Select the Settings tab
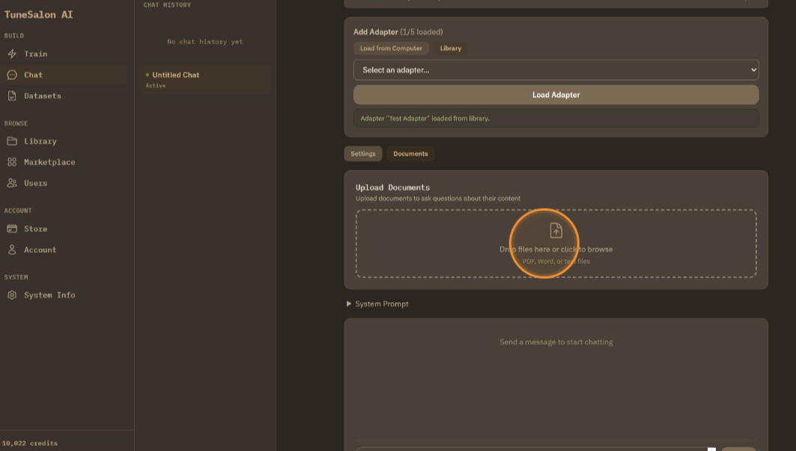The image size is (796, 451). point(363,153)
